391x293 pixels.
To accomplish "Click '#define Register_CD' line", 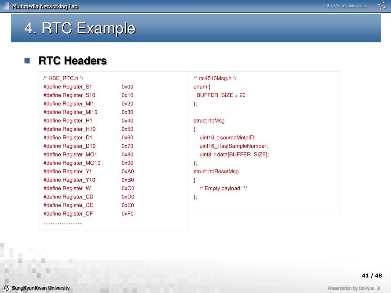I will click(x=68, y=197).
